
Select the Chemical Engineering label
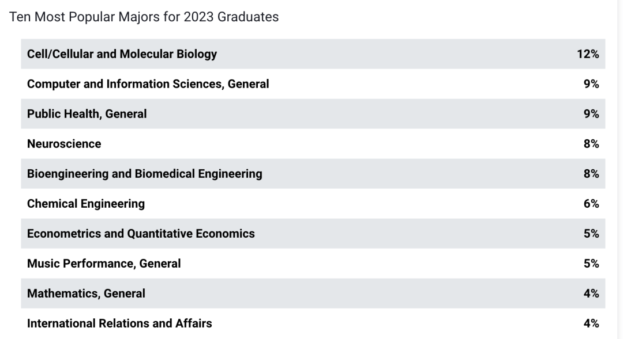[86, 204]
